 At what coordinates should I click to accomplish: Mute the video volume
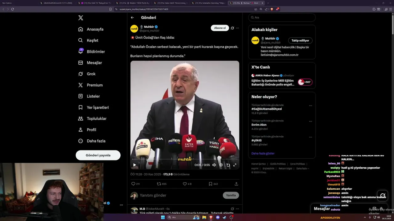tap(214, 165)
